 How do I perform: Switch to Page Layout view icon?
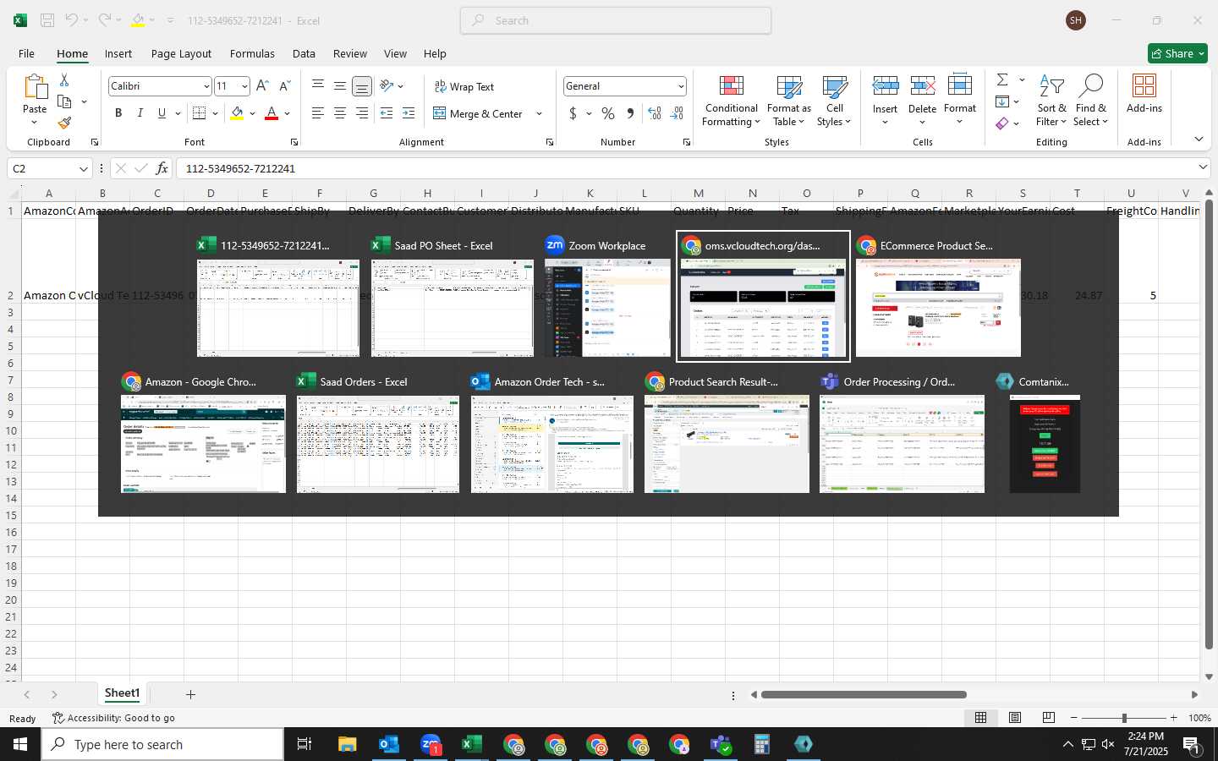pos(1015,718)
